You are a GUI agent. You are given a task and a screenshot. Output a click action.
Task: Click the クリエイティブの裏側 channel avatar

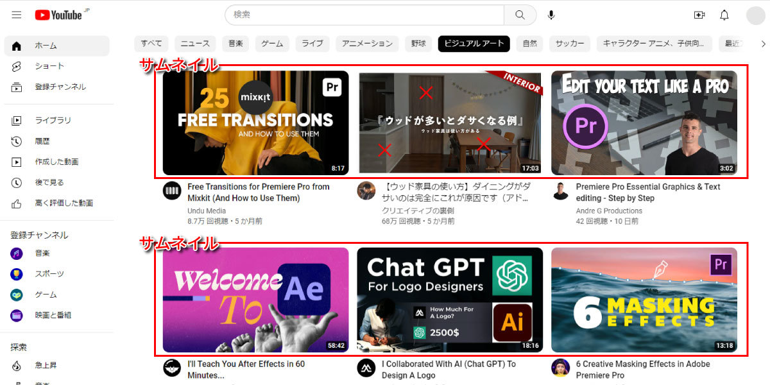click(366, 191)
